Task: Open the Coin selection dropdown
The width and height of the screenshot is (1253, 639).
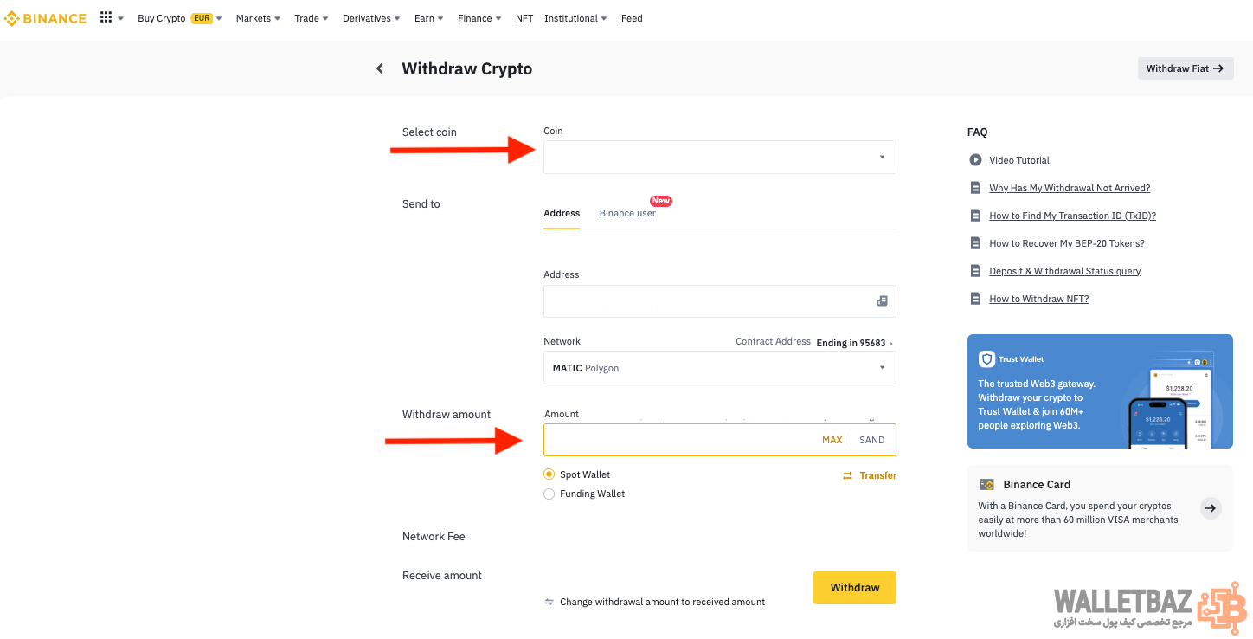Action: tap(719, 157)
